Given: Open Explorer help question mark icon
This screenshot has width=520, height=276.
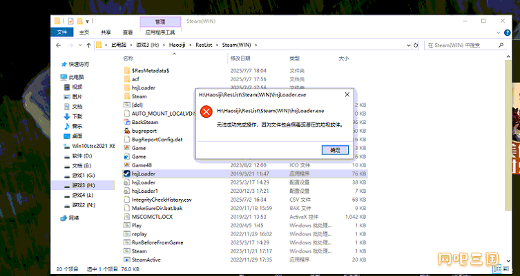Looking at the screenshot, I should [507, 33].
